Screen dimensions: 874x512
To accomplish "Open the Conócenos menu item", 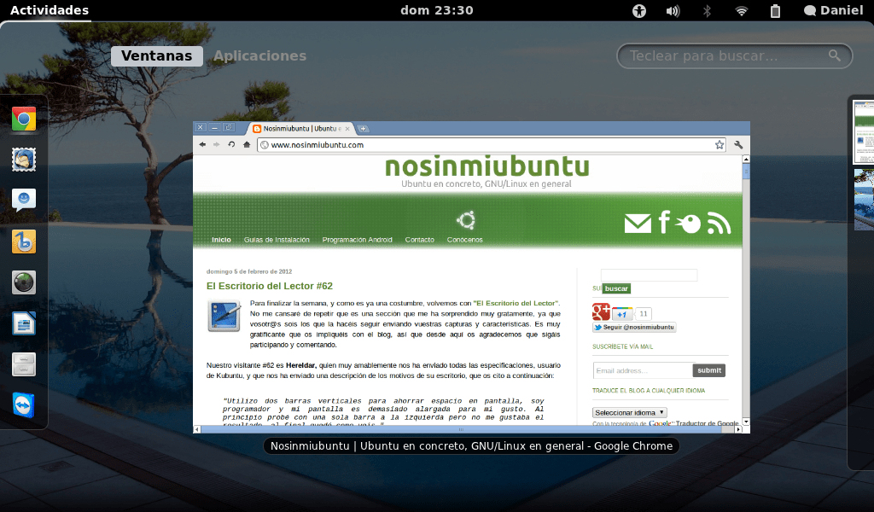I will (465, 240).
